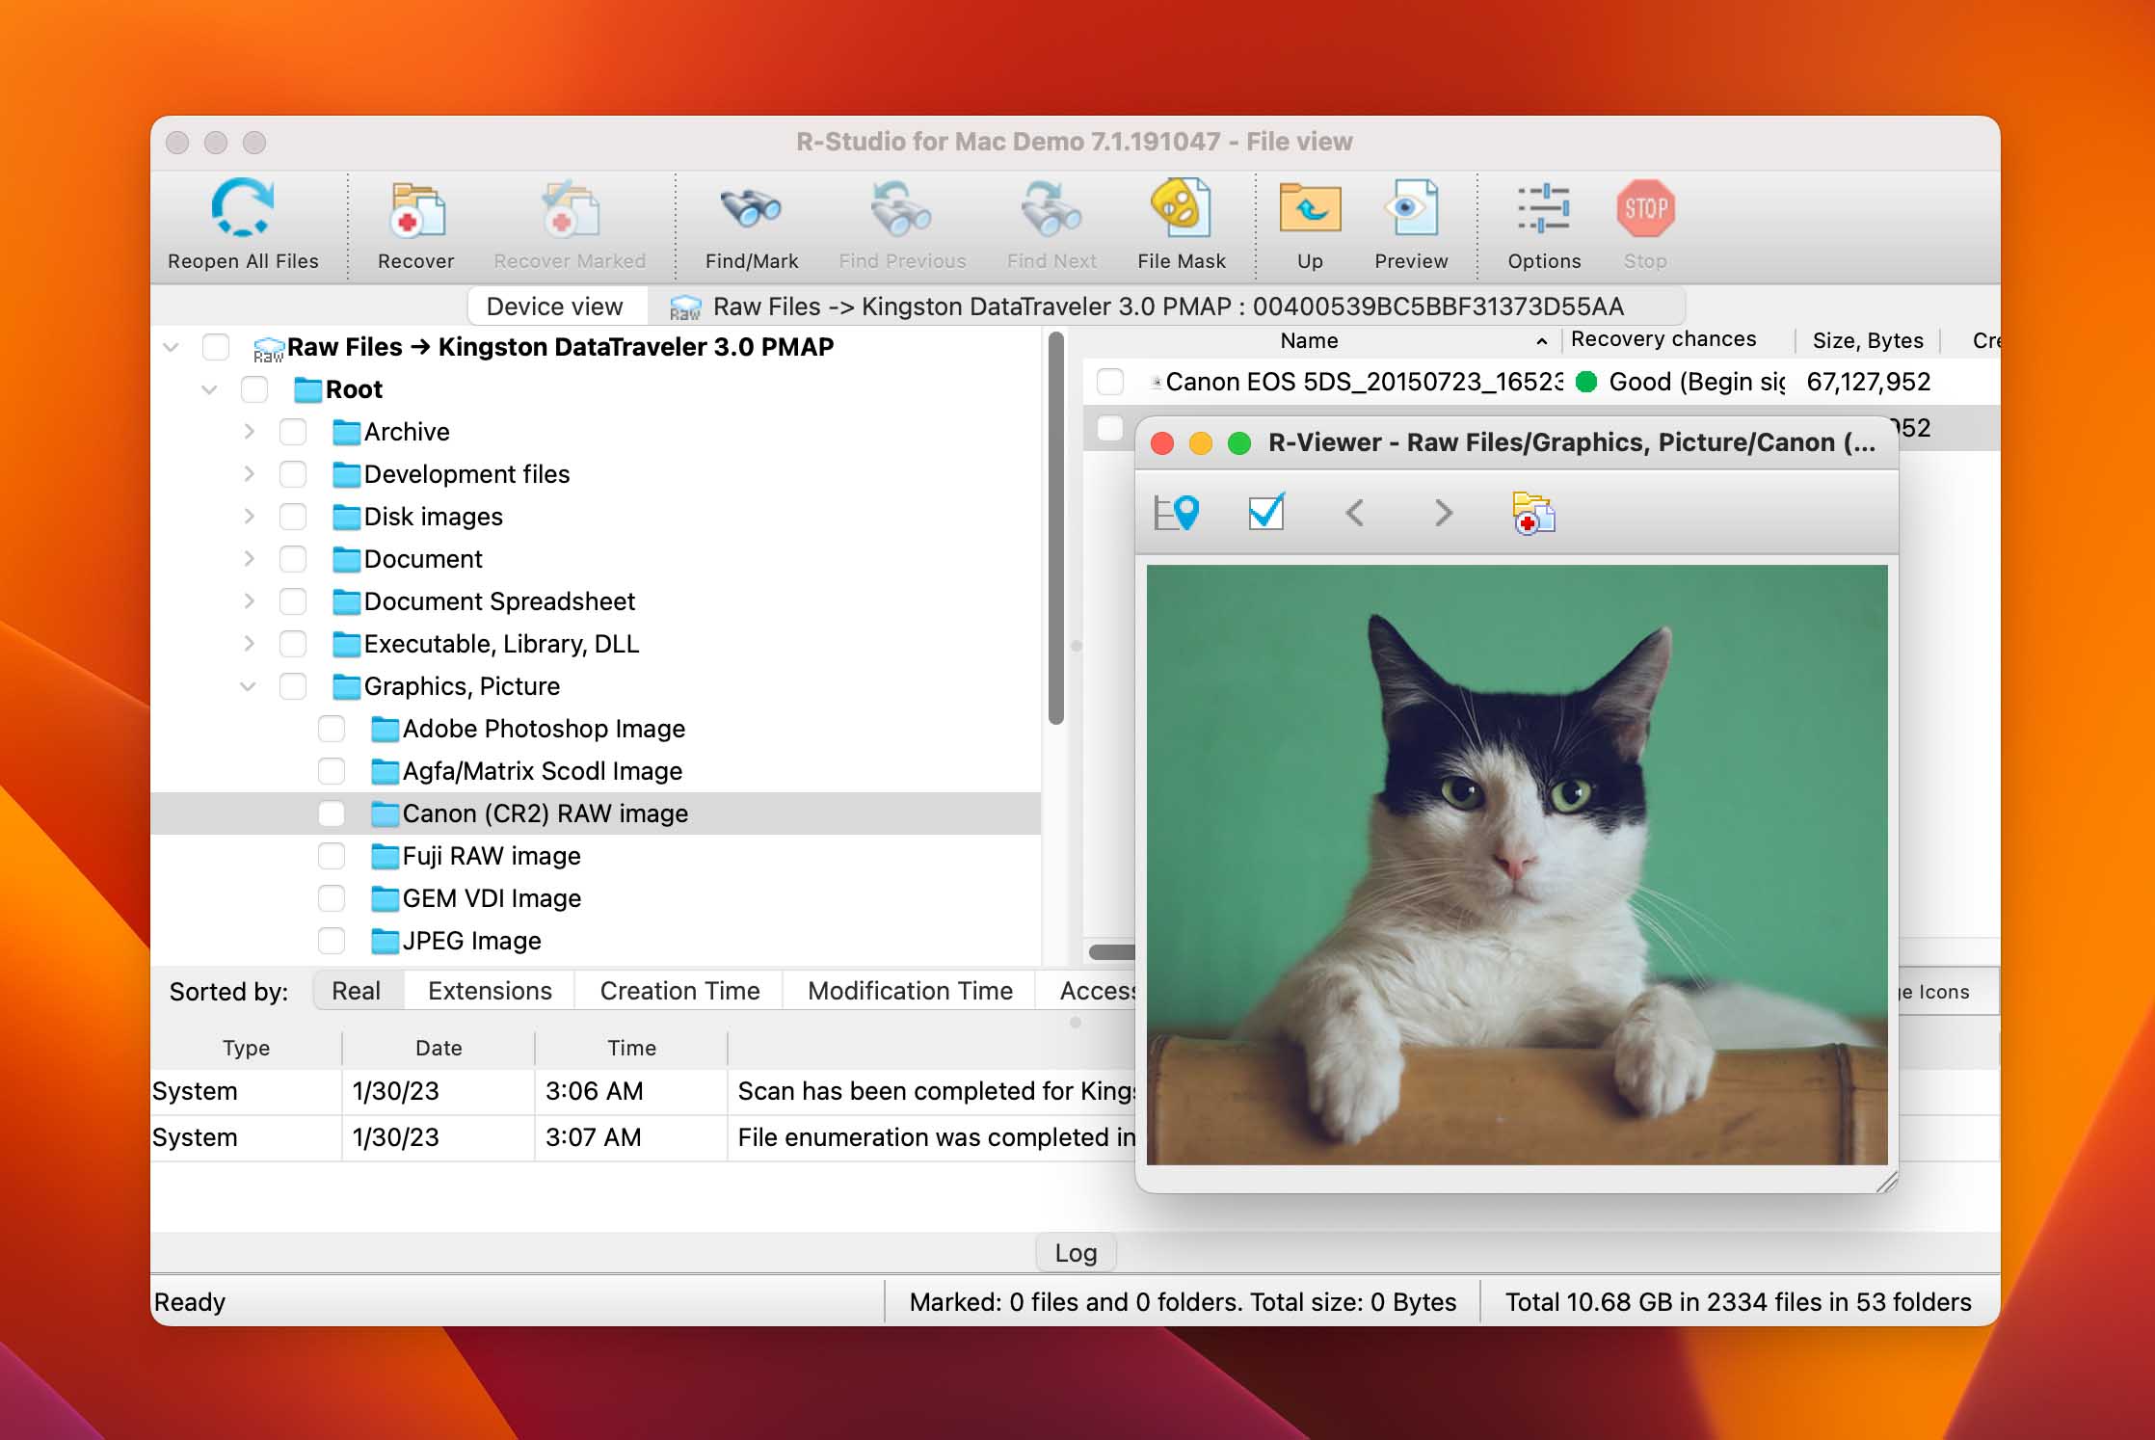Open the Options settings icon

tap(1544, 208)
